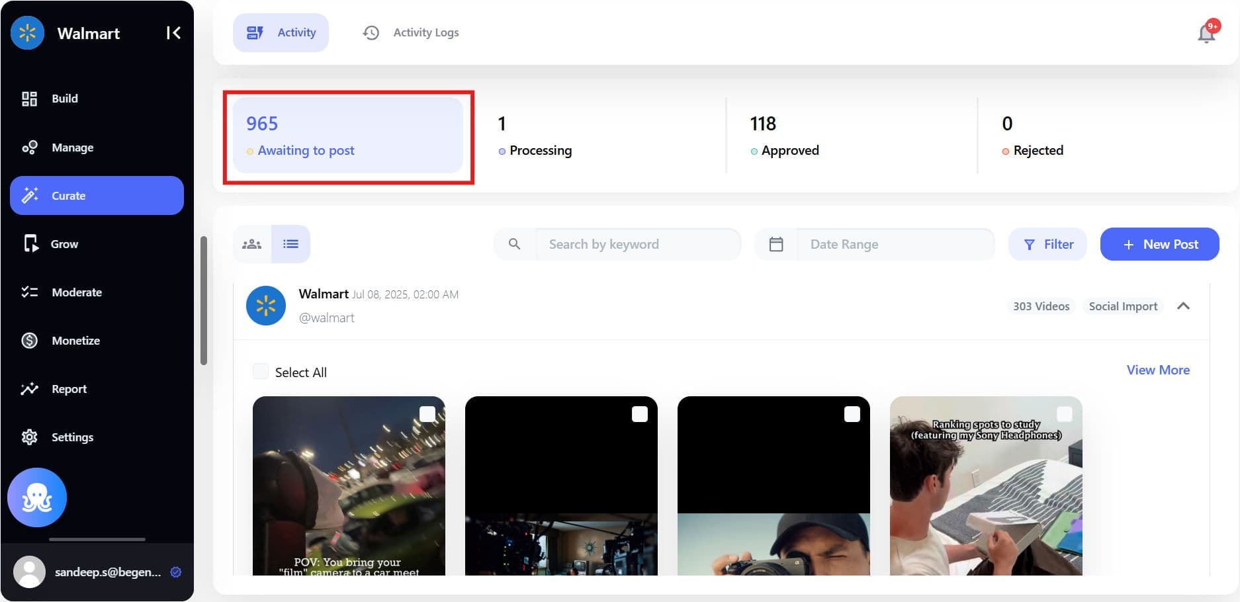Focus the Search by keyword field
Screen dimensions: 1240x602
[637, 244]
